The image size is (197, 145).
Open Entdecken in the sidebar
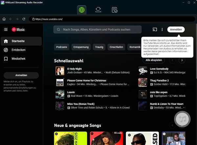[21, 50]
